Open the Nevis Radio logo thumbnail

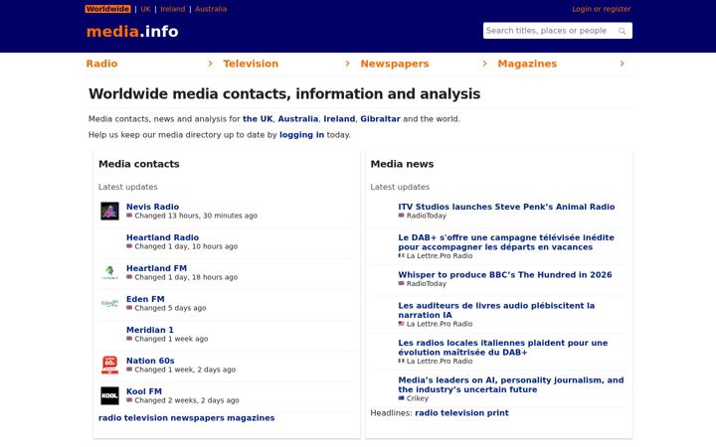(109, 212)
